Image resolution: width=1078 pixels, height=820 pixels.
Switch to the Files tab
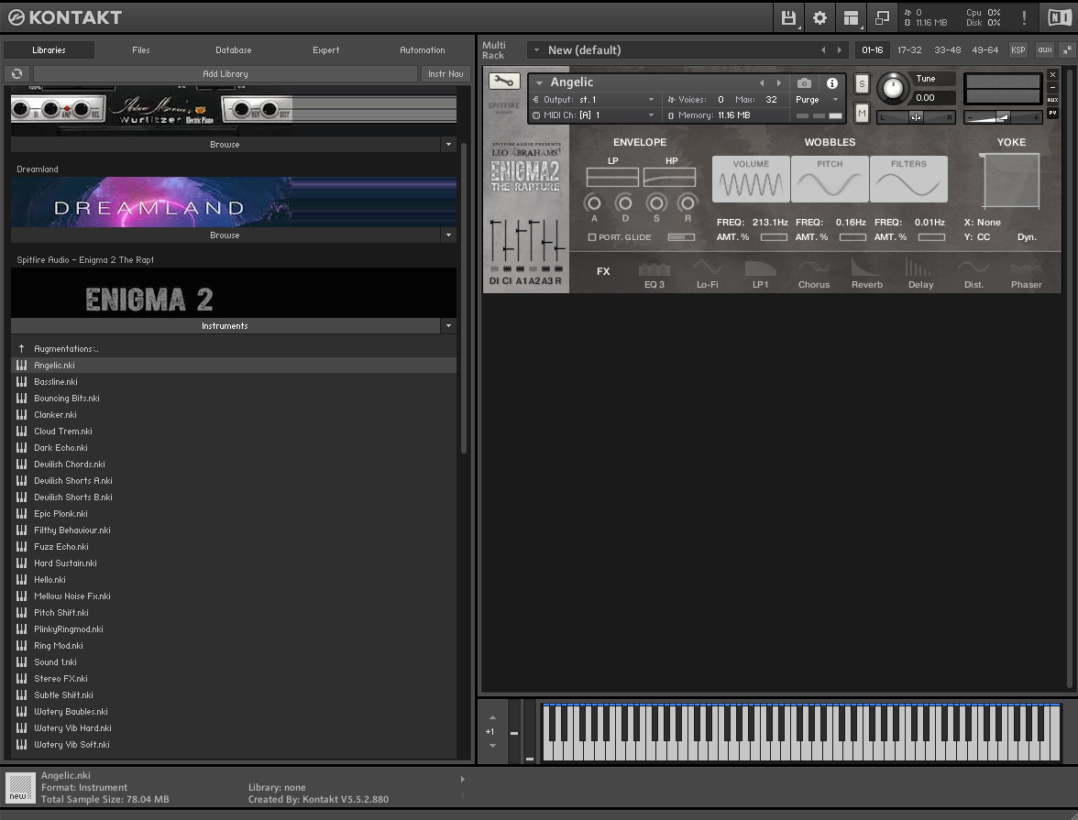pyautogui.click(x=141, y=50)
